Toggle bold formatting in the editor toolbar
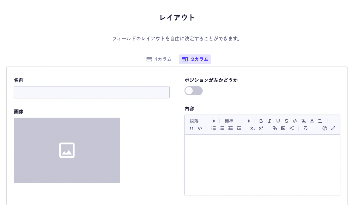The width and height of the screenshot is (352, 215). click(261, 121)
